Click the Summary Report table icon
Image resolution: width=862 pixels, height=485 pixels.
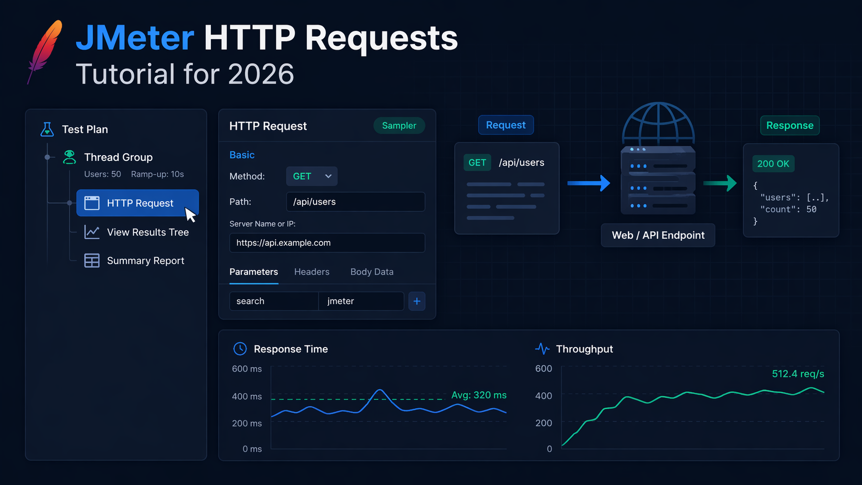click(91, 260)
